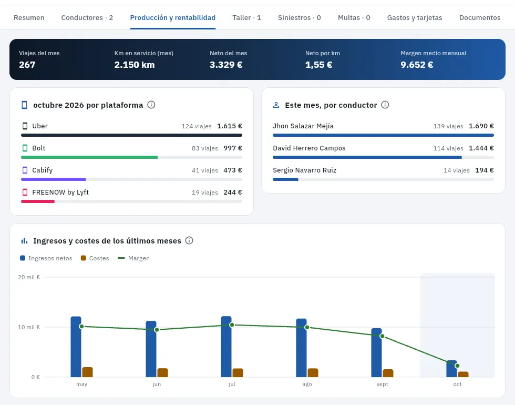
Task: Click Jhon Salazar Mejía driver name
Action: (x=303, y=126)
